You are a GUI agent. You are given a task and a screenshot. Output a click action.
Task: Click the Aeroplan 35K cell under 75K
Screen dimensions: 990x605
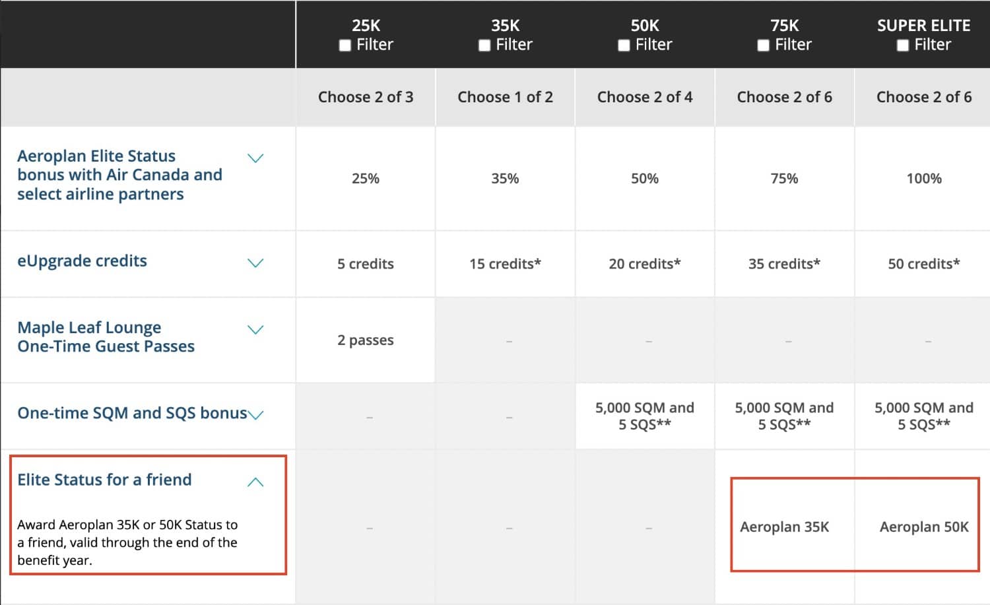(x=784, y=527)
